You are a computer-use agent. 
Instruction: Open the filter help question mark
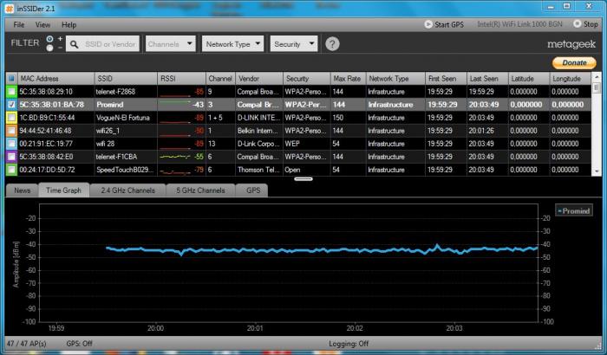tap(332, 44)
